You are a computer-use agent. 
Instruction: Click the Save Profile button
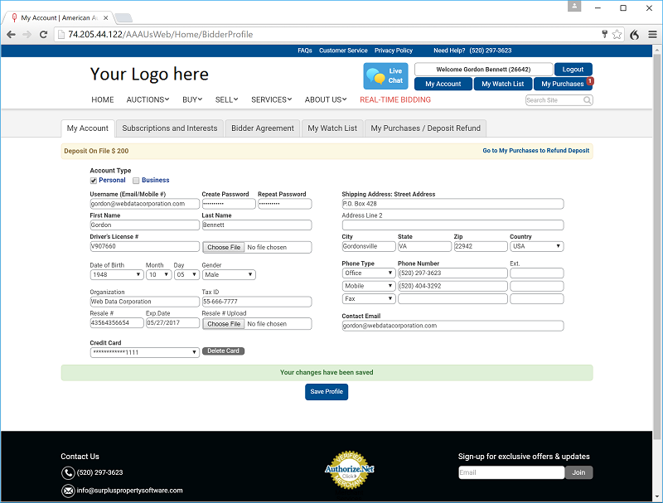[327, 392]
